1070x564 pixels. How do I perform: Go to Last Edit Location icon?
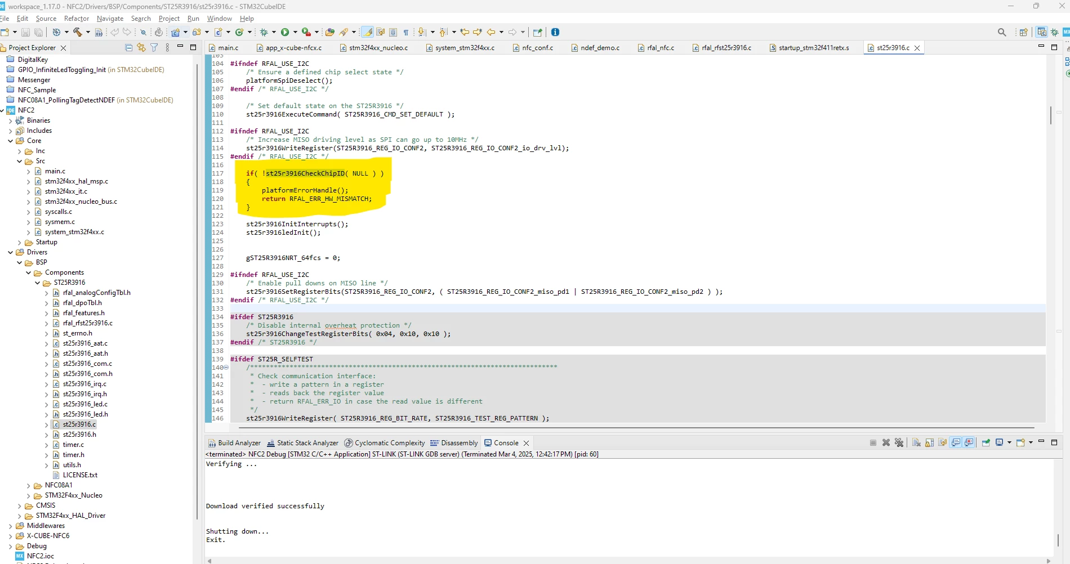click(x=465, y=32)
